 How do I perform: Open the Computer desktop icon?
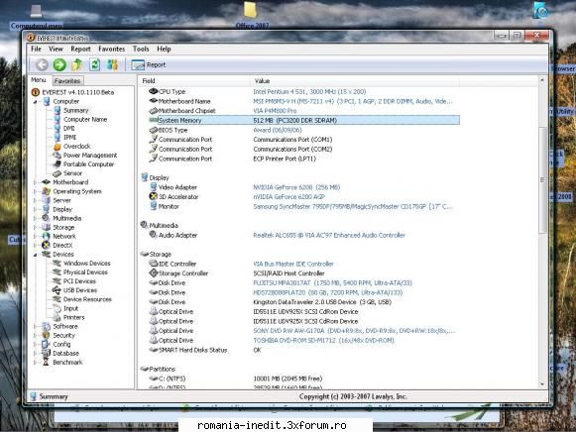coord(36,16)
